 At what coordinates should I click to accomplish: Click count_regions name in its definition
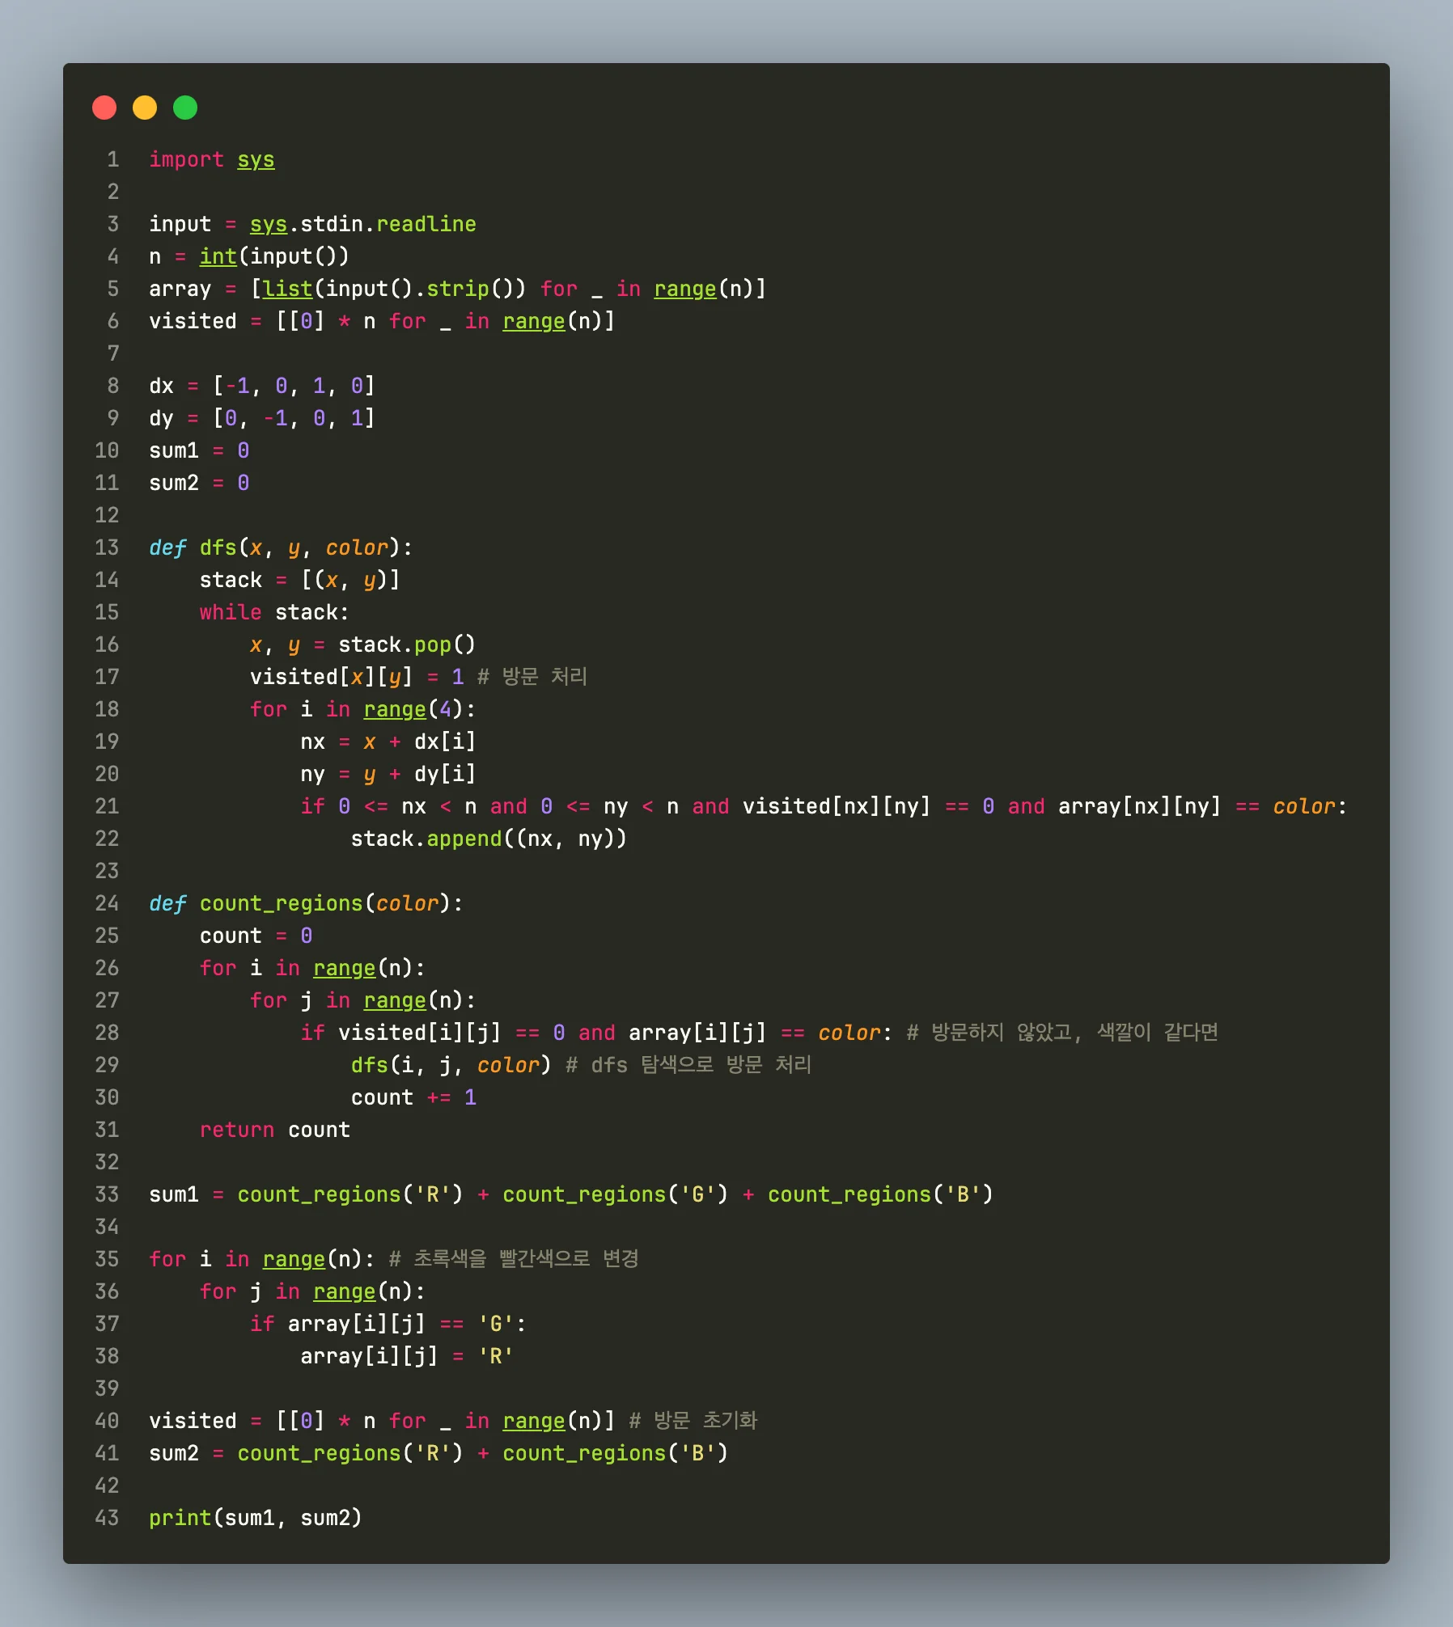pos(281,903)
